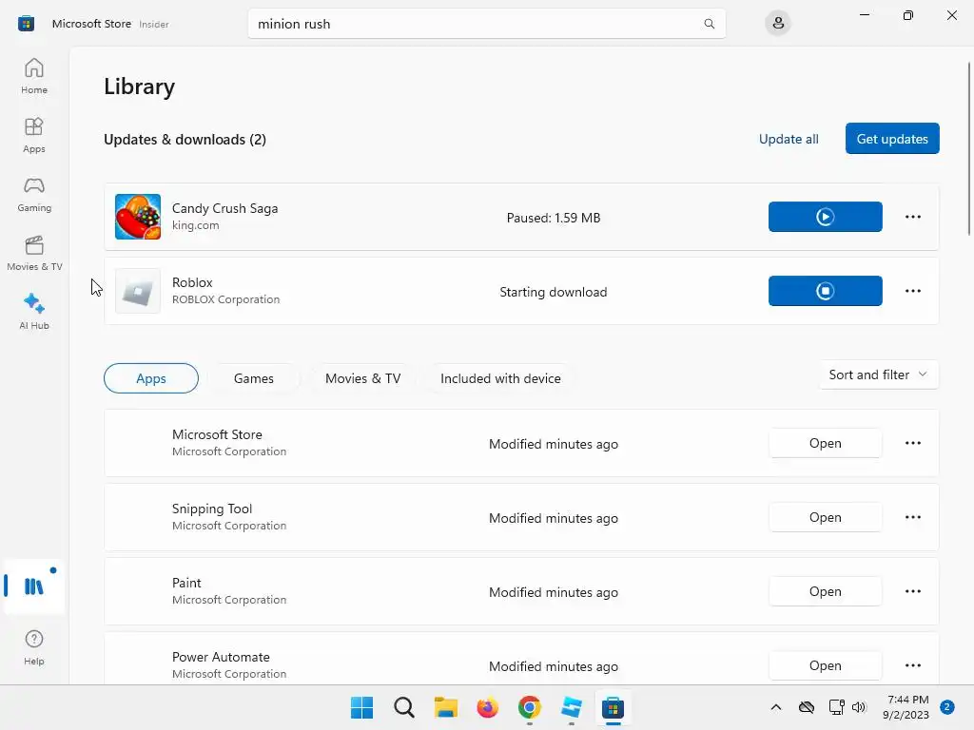Screen dimensions: 974x730
Task: Open the Home section in sidebar
Action: 34,76
